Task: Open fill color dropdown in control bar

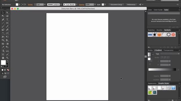Action: click(20, 4)
